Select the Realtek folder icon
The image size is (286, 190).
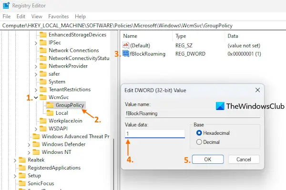[22, 160]
